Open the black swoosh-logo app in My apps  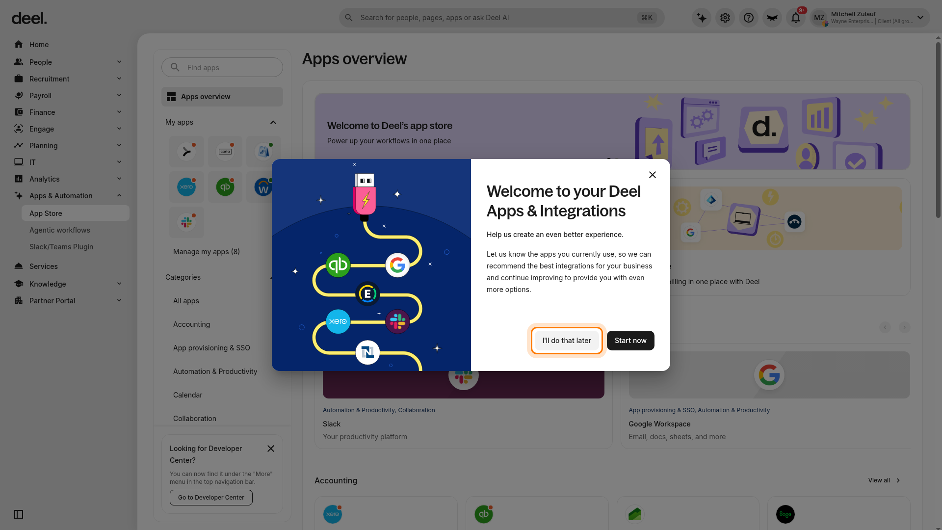pos(186,152)
